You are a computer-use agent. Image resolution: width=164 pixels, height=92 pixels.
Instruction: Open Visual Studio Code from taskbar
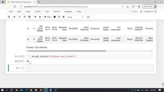coord(26,90)
